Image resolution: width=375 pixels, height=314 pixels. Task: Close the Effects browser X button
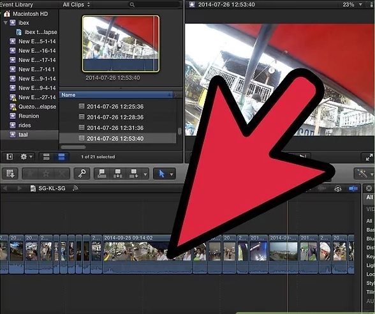[x=369, y=188]
